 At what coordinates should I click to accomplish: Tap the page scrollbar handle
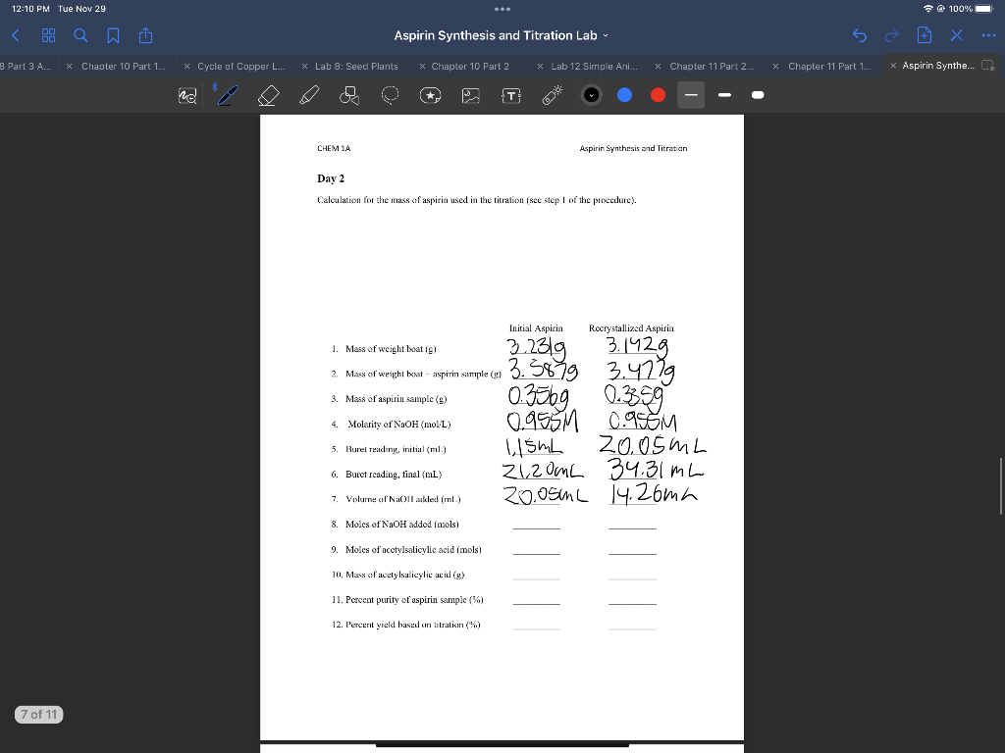click(x=1000, y=486)
